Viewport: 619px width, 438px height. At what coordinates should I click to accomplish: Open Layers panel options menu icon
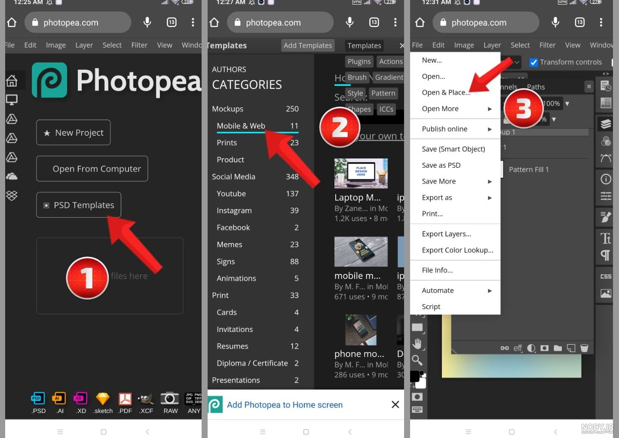(x=589, y=87)
